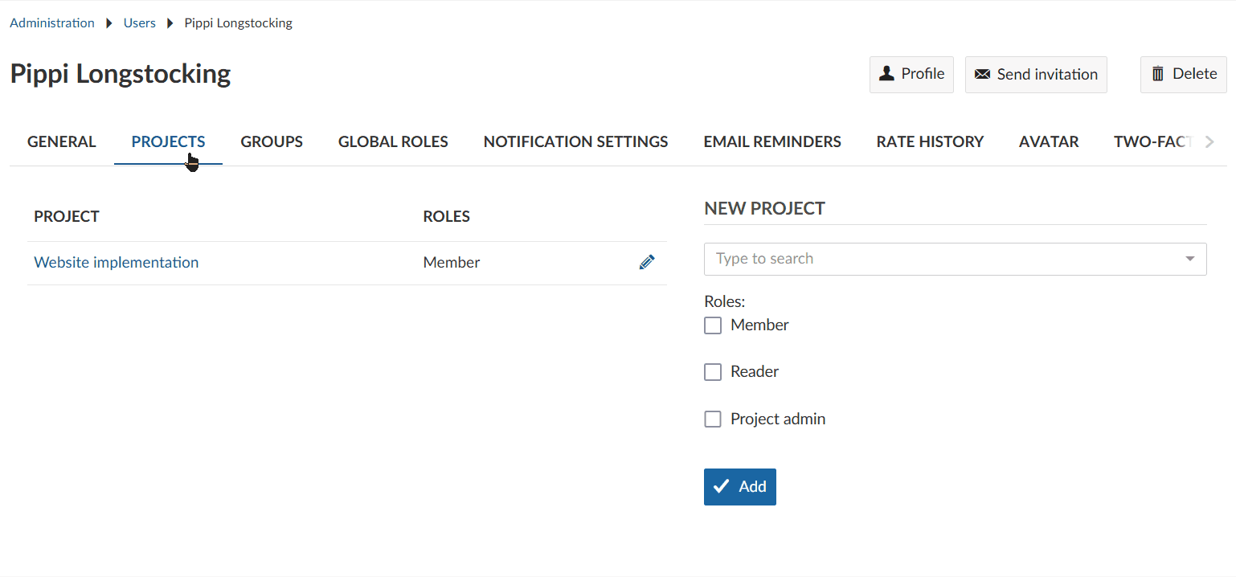
Task: Check the Reader role checkbox
Action: pos(713,371)
